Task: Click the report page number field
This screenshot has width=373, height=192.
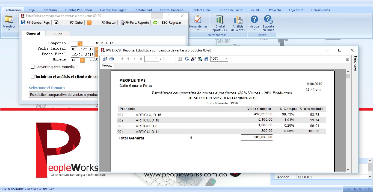Action: [x=152, y=59]
